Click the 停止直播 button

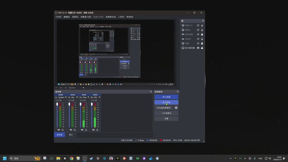(166, 97)
